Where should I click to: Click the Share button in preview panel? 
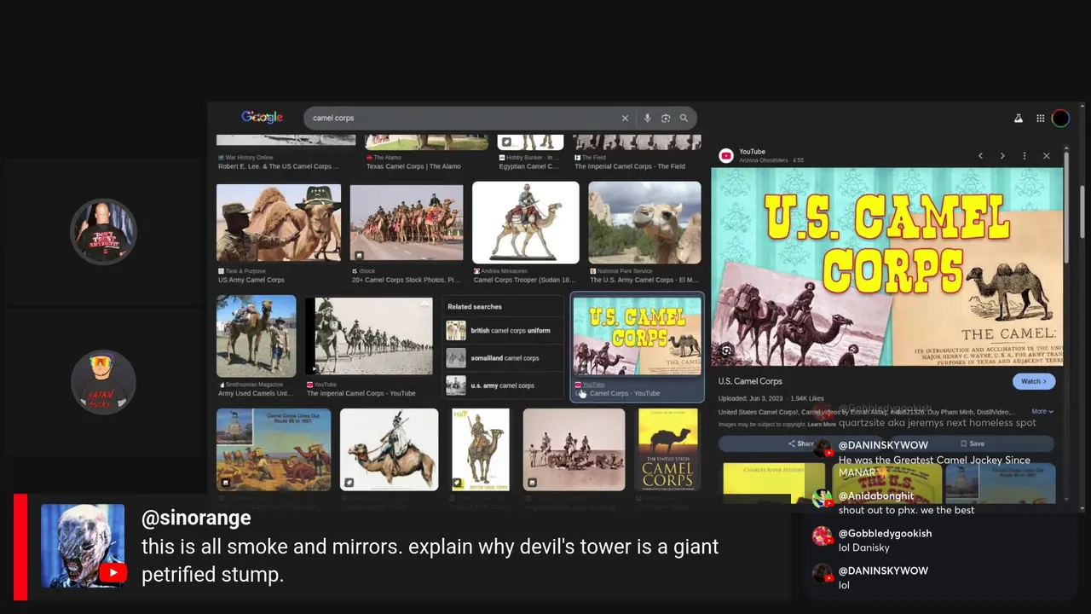(x=799, y=443)
